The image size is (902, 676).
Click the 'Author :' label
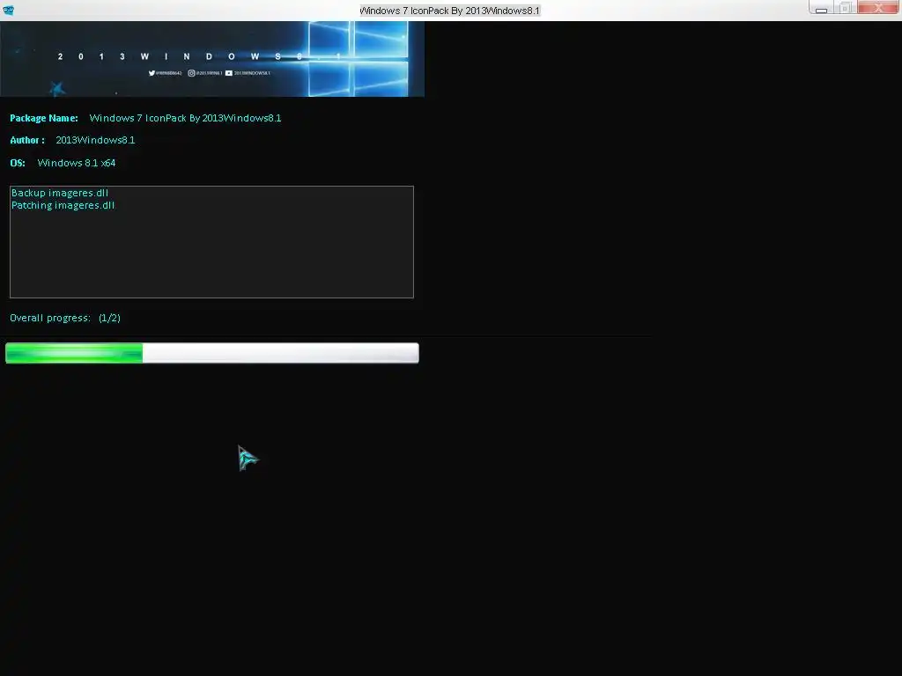27,140
